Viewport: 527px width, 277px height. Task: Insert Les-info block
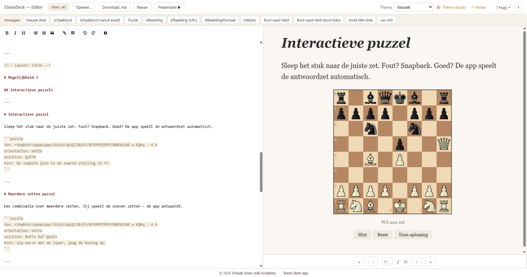coord(386,20)
